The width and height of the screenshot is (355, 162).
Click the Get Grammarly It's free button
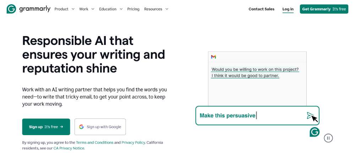(x=324, y=9)
